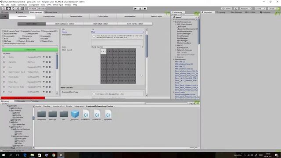Screen dimensions: 281x158
Task: Select the blue cube prefab asset
Action: (x=75, y=115)
